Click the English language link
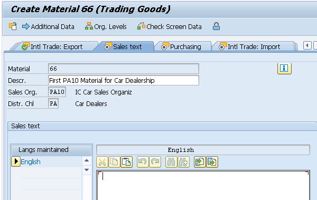Screen dimensions: 317x200 click(31, 162)
